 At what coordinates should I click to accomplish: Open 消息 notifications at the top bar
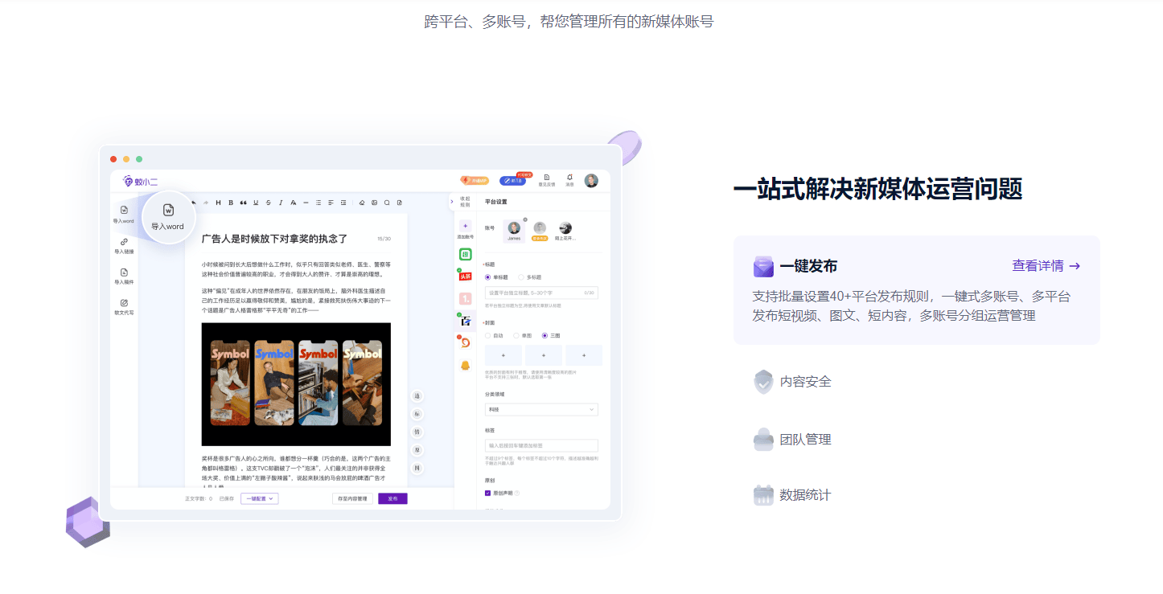pyautogui.click(x=569, y=181)
